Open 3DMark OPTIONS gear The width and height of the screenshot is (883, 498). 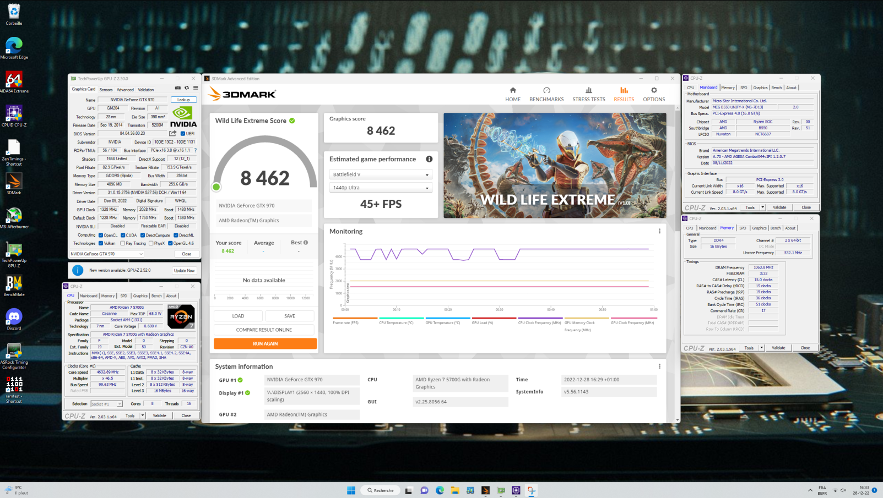click(654, 94)
